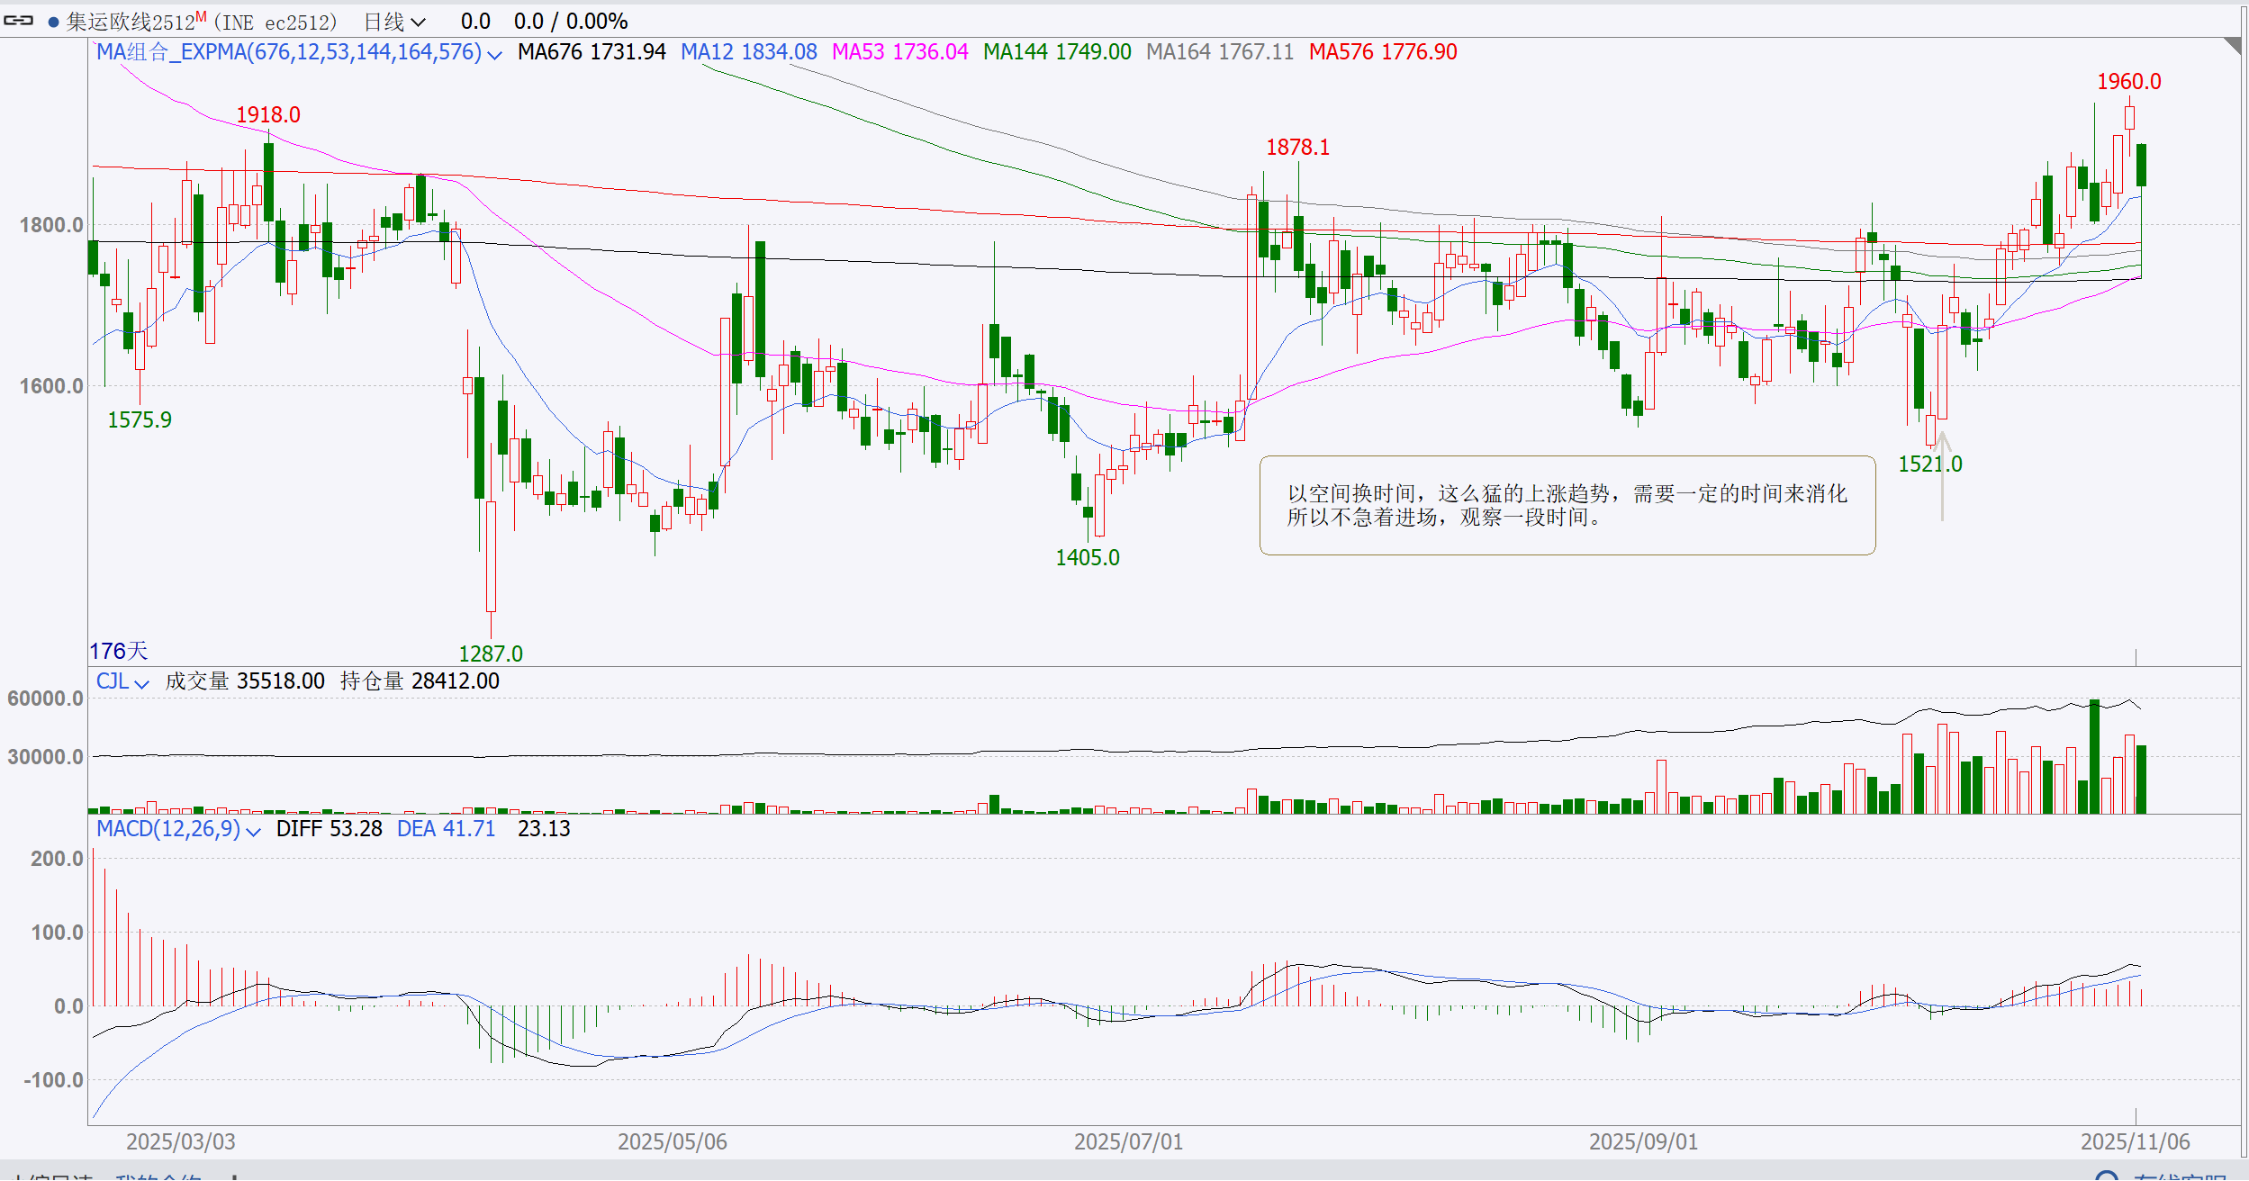Screen dimensions: 2249x1181
Task: Expand the MACD(12,26,9) indicator menu
Action: click(253, 831)
